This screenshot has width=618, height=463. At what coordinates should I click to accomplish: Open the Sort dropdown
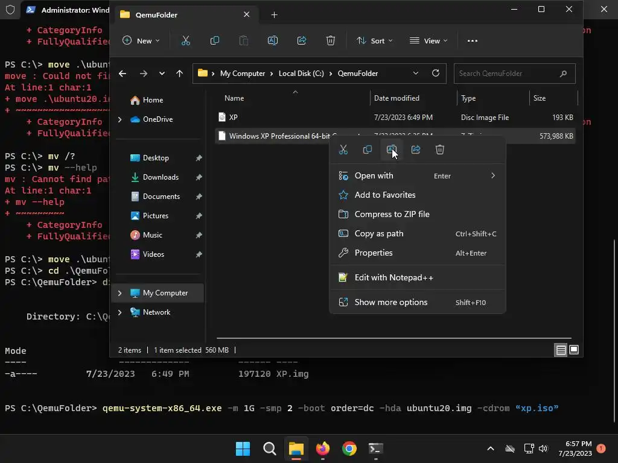click(374, 40)
